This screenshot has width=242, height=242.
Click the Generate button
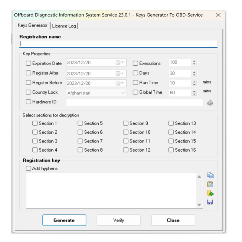(64, 220)
